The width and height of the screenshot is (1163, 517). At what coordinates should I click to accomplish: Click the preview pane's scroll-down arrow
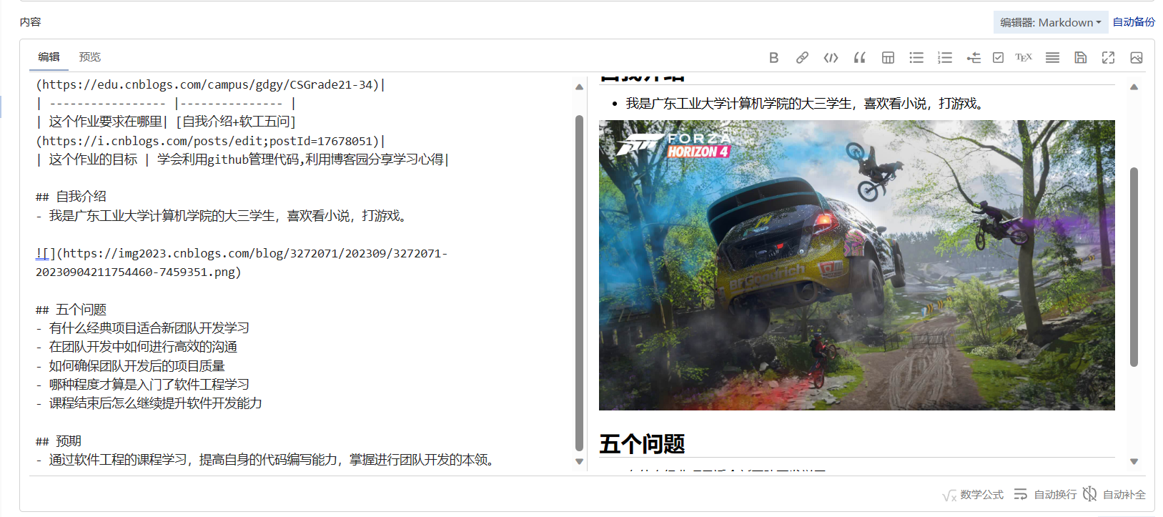coord(1134,462)
